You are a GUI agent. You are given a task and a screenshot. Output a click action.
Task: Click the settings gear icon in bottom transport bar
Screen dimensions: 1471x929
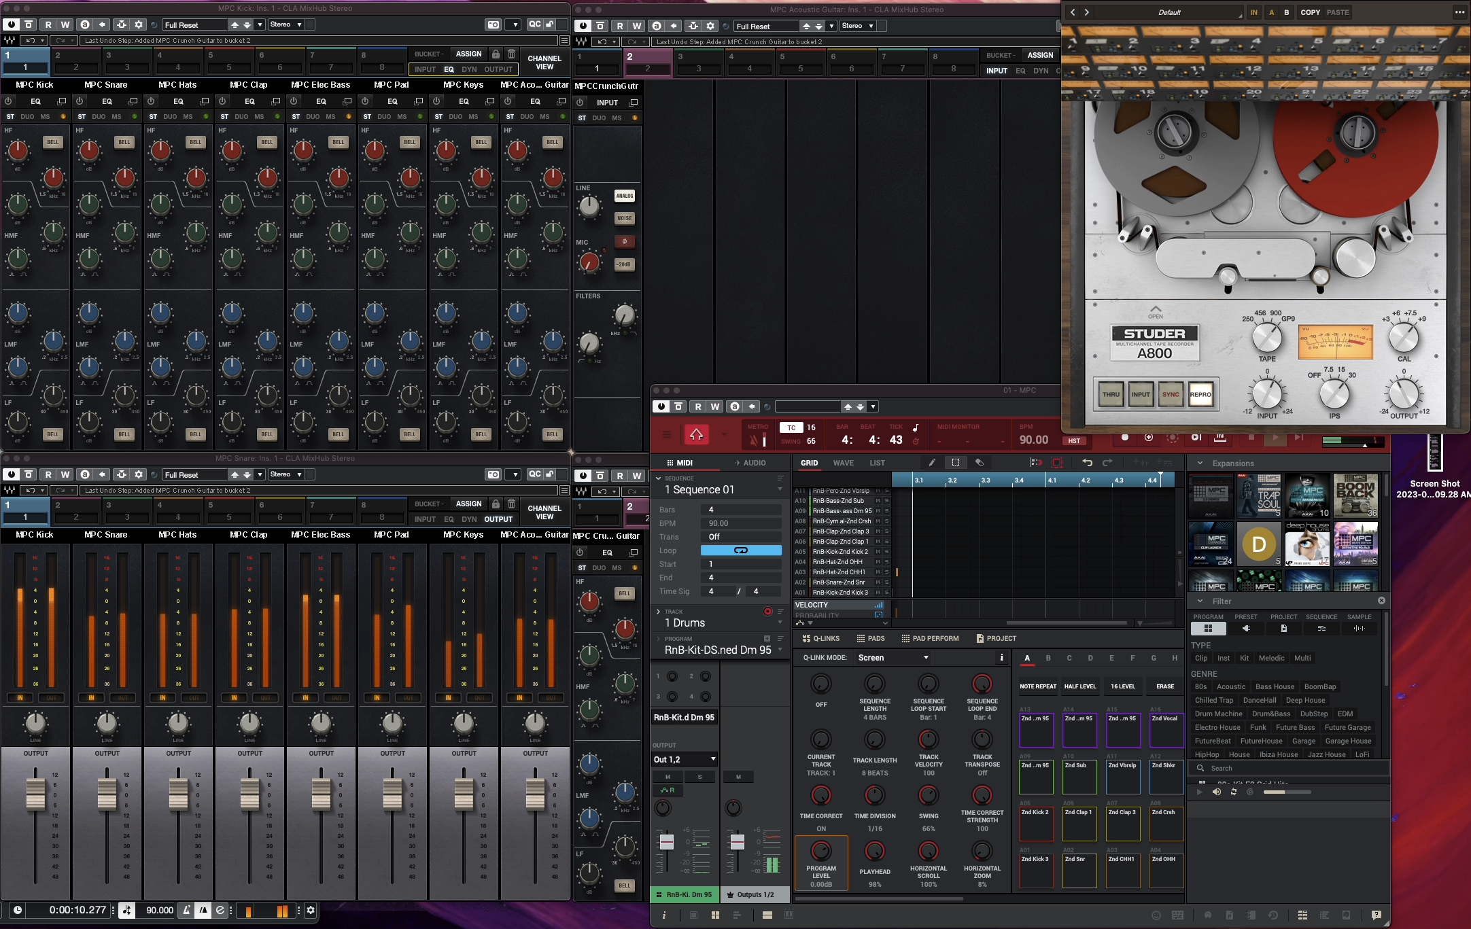311,910
